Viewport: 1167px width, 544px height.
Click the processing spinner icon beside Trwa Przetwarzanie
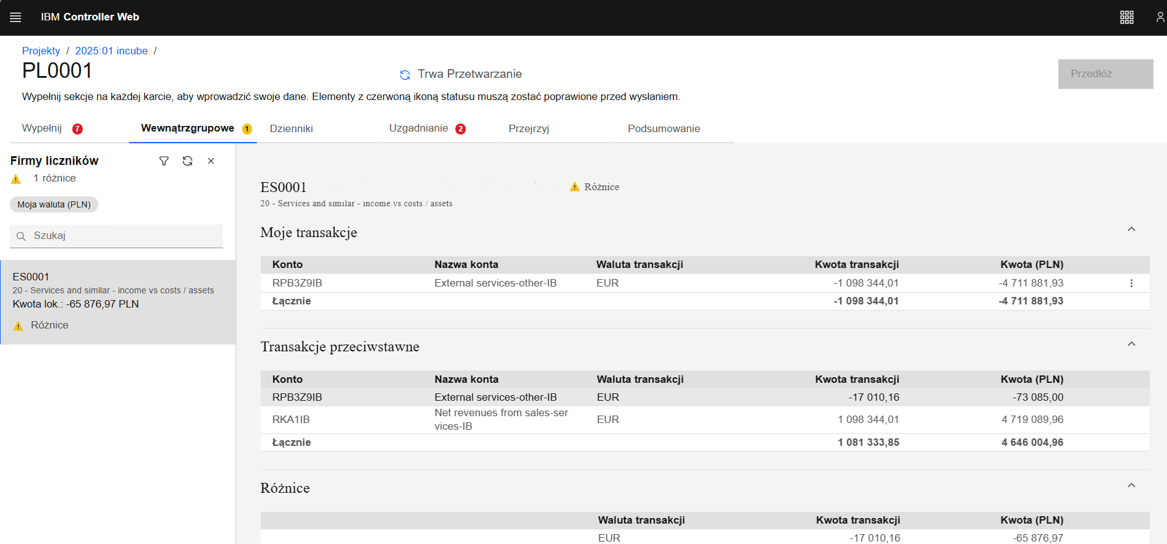tap(405, 75)
